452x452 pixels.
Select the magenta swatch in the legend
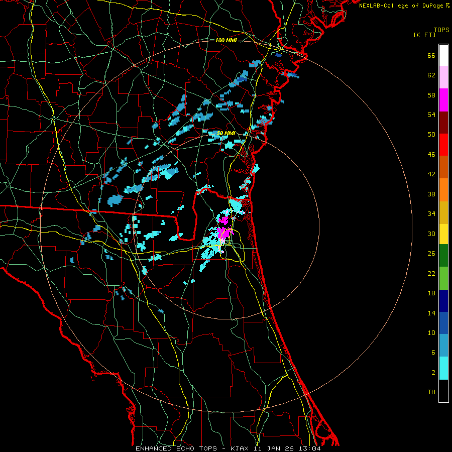point(443,100)
